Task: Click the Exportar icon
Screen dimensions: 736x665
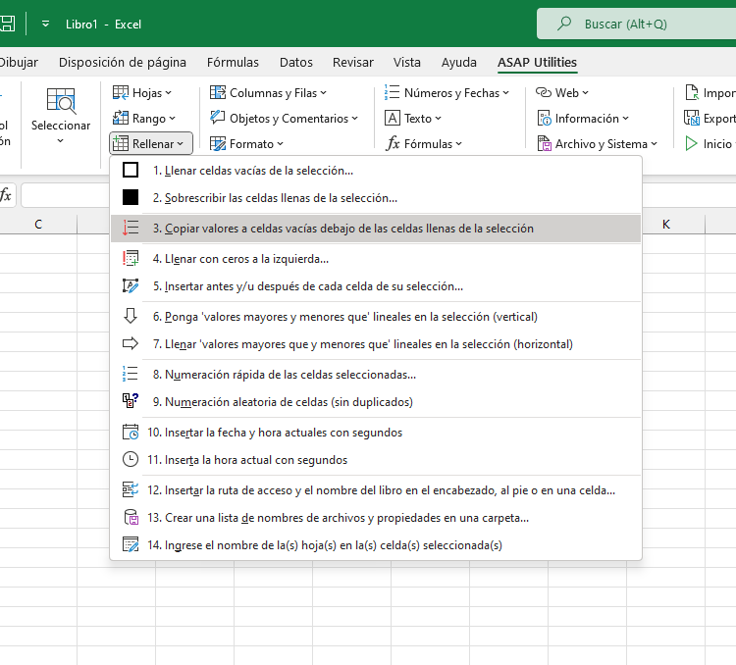Action: click(x=692, y=118)
